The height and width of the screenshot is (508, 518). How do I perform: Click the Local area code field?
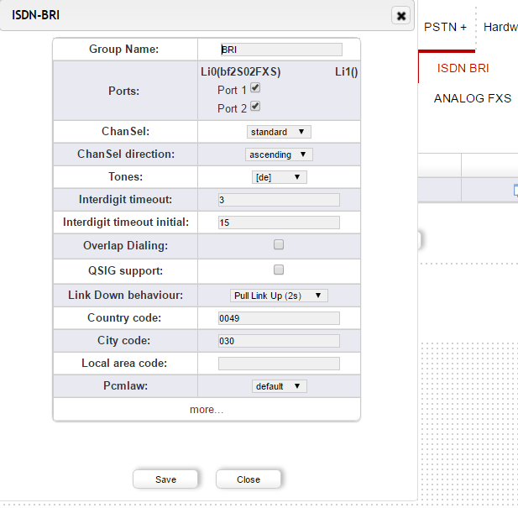[279, 364]
